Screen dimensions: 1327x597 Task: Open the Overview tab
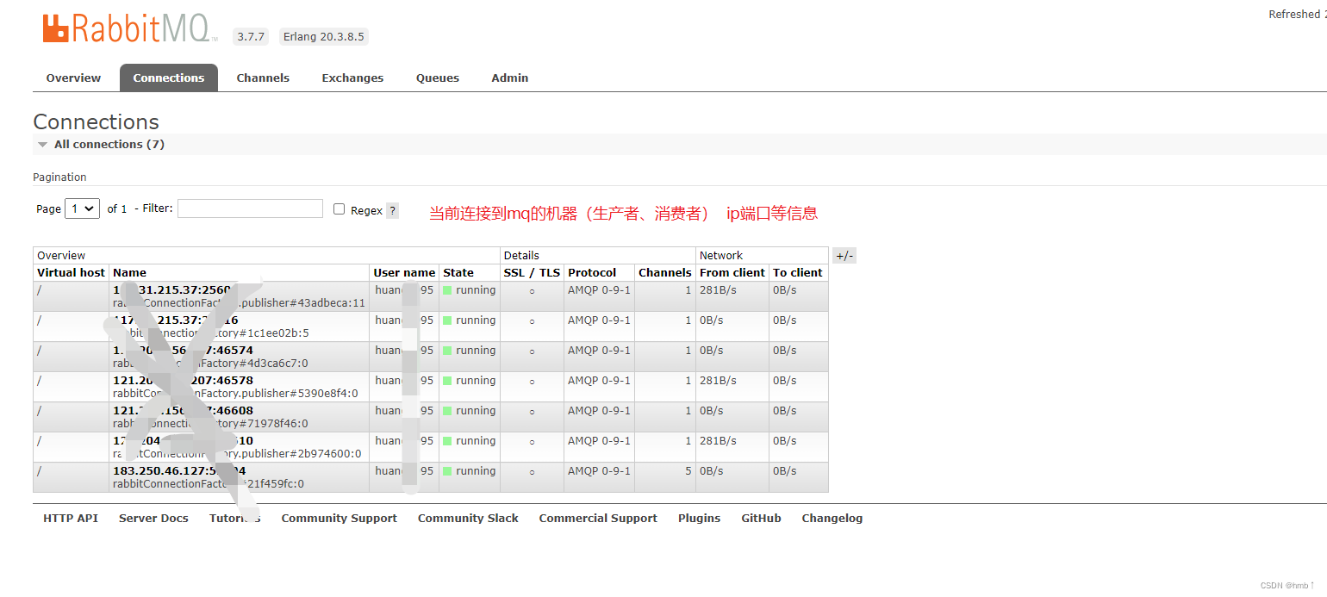73,78
